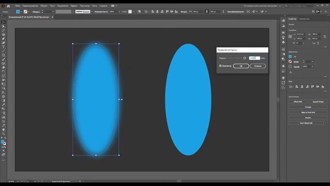Open Recolor Artwork from the control bar

click(x=139, y=11)
